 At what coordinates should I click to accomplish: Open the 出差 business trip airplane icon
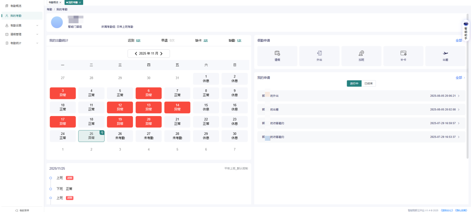point(445,53)
